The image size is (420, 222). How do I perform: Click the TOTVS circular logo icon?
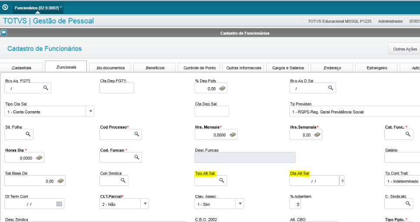pos(5,7)
